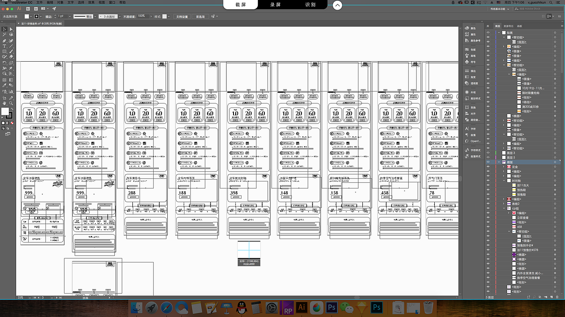Hide the 立即查看 item
The height and width of the screenshot is (317, 565).
(x=488, y=217)
